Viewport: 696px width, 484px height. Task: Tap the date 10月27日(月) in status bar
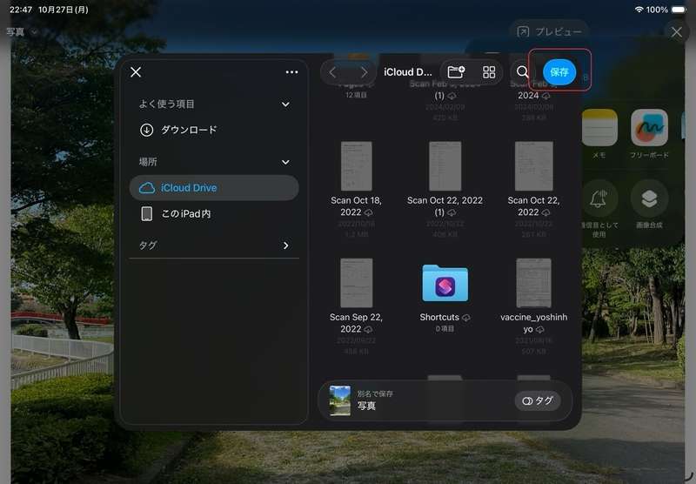pyautogui.click(x=64, y=10)
